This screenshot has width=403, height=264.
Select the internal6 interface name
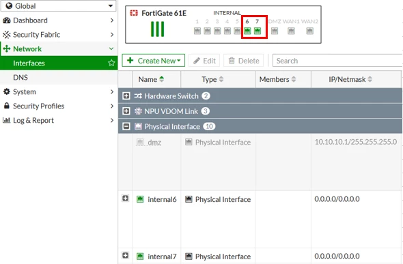point(162,199)
